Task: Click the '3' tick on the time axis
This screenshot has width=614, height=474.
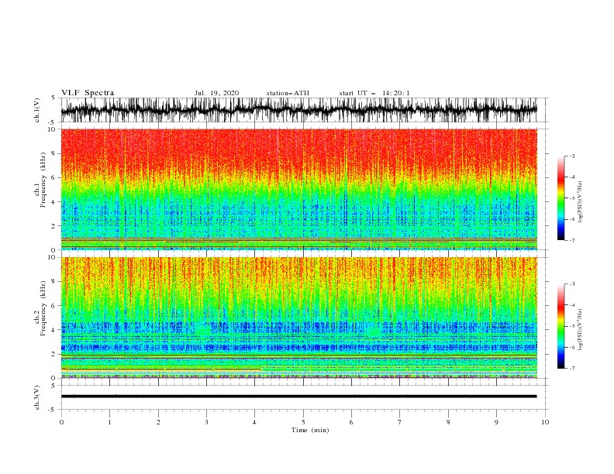Action: [206, 422]
